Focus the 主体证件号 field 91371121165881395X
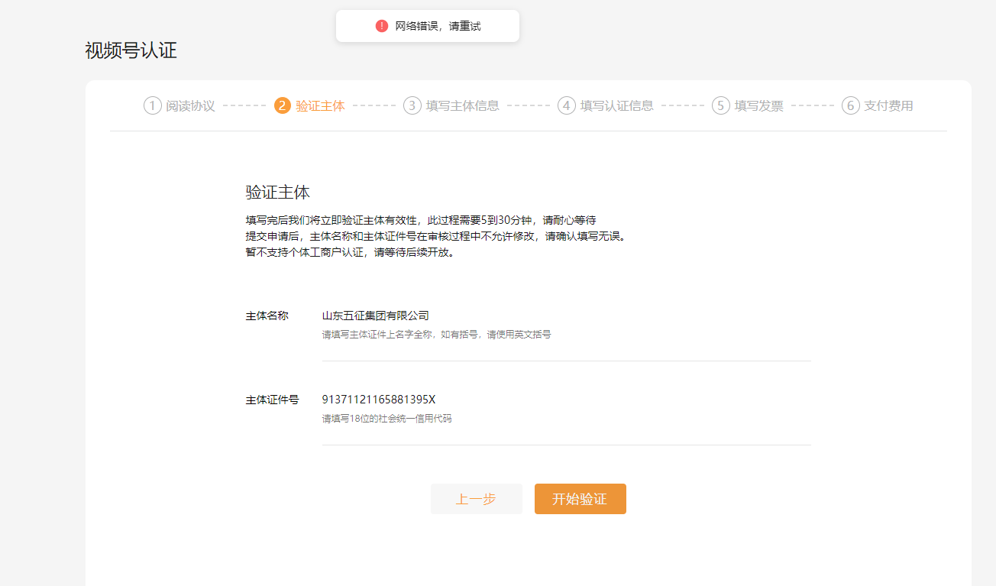Viewport: 996px width, 586px height. point(566,400)
